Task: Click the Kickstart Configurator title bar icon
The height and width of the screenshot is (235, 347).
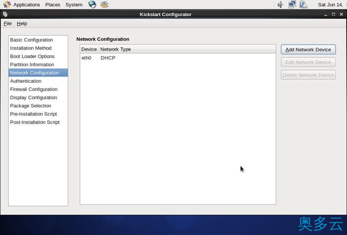Action: (5, 14)
